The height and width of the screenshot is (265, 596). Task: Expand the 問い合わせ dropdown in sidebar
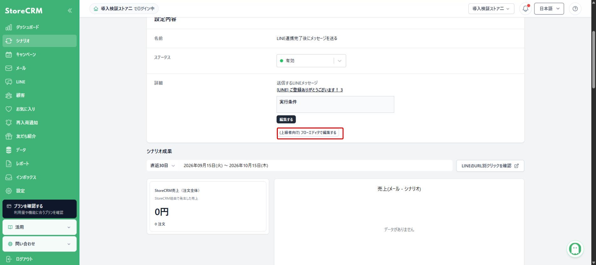coord(39,244)
